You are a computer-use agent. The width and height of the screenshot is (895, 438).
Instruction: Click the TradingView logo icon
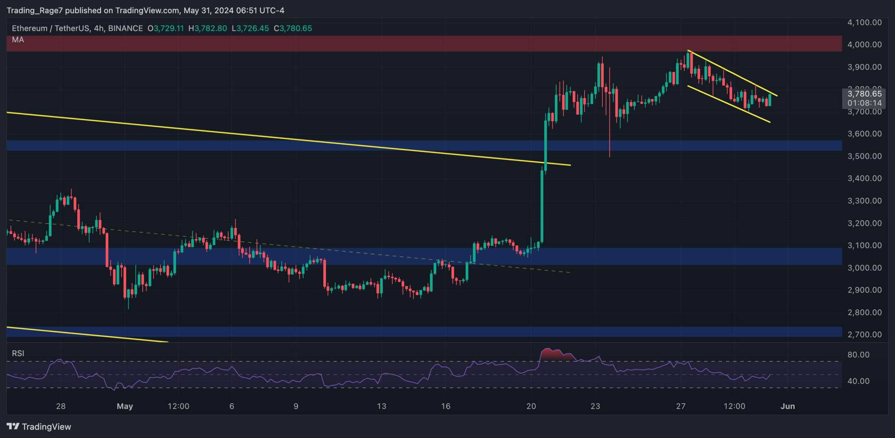[x=13, y=426]
